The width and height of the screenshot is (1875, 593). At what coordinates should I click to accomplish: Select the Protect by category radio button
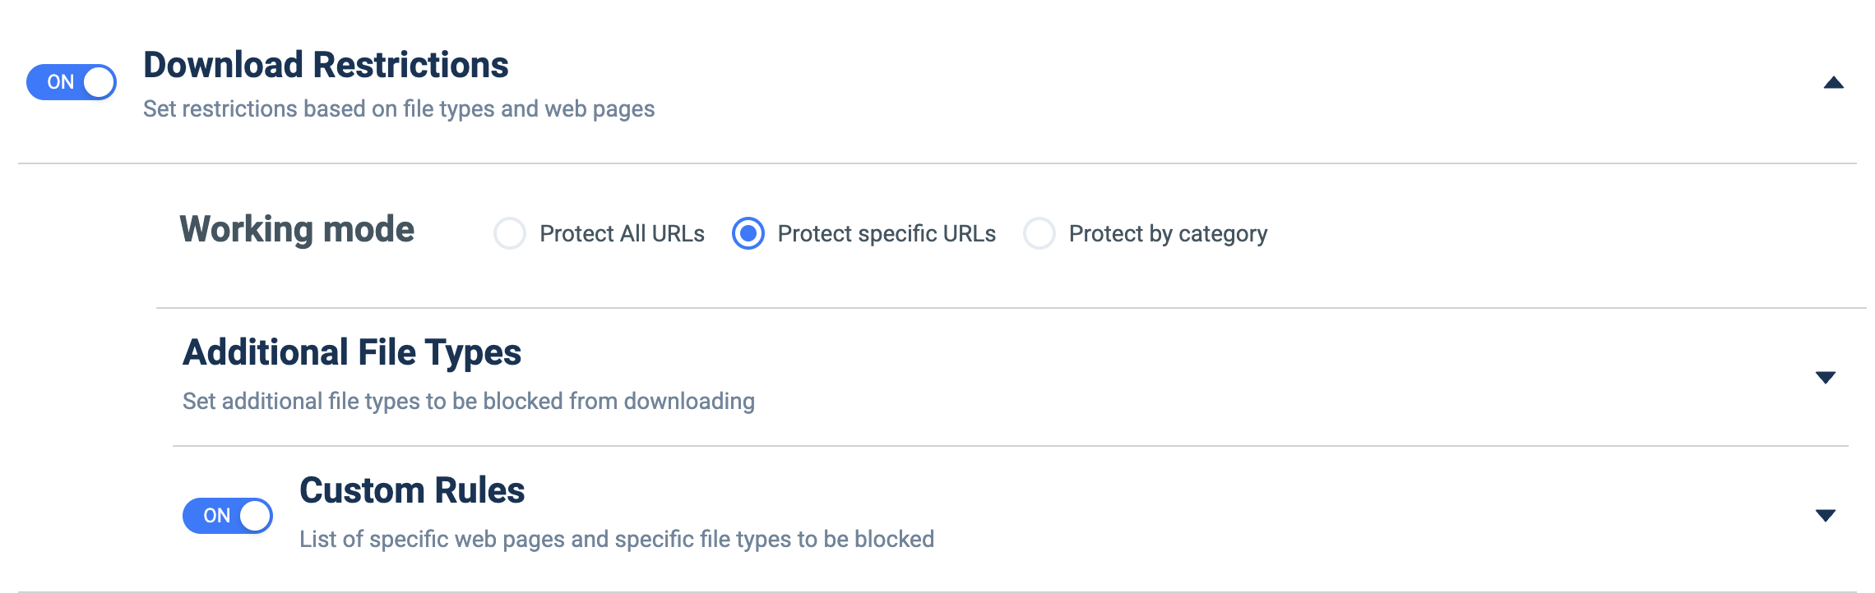pos(1039,234)
